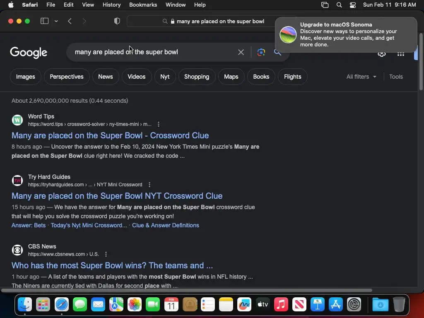Click the Word Tips site favicon
424x318 pixels.
17,120
